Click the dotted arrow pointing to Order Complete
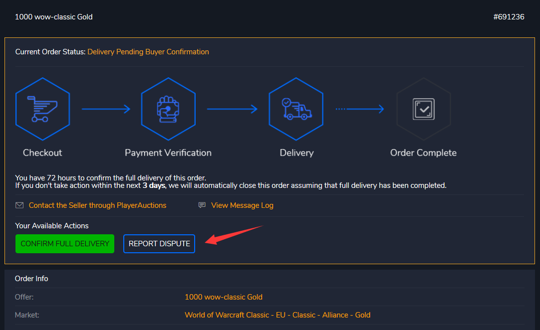Viewport: 540px width, 330px height. point(359,109)
